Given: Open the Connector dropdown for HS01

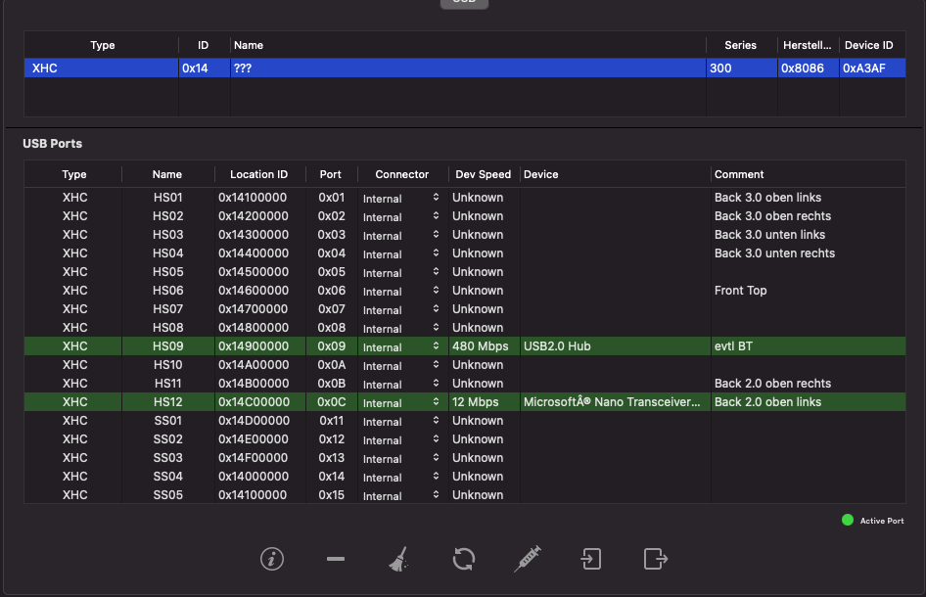Looking at the screenshot, I should 401,199.
